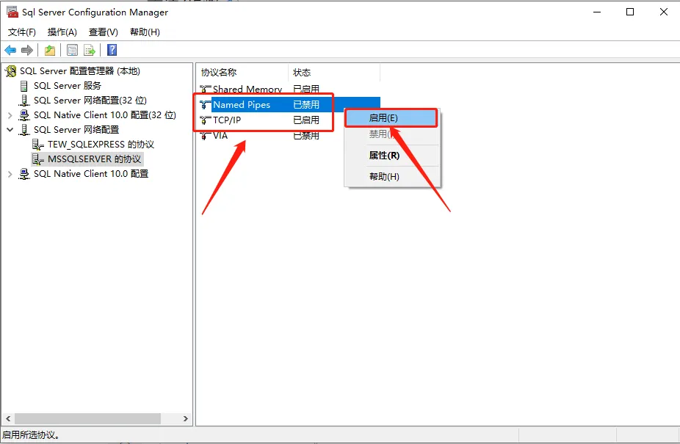Select SQL Server 网络配置(32 位) tree item

click(x=90, y=101)
